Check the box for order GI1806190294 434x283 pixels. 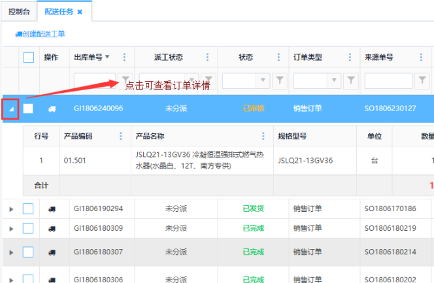click(28, 209)
